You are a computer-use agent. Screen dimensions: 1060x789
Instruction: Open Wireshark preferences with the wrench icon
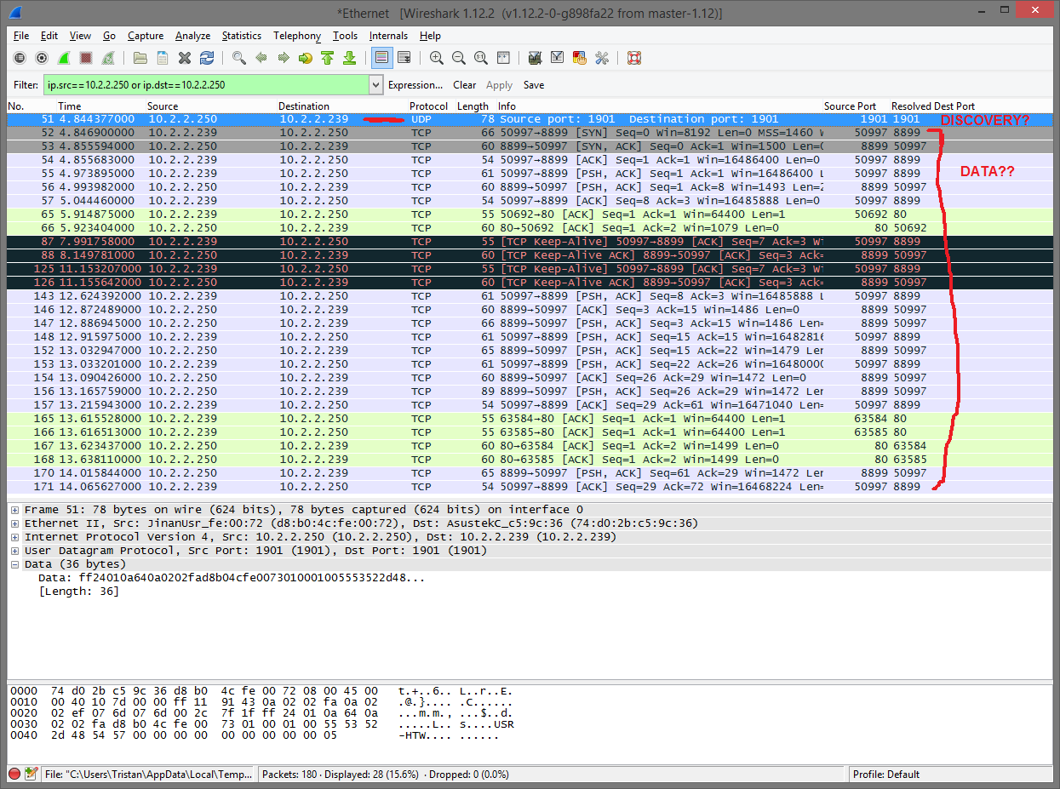601,58
